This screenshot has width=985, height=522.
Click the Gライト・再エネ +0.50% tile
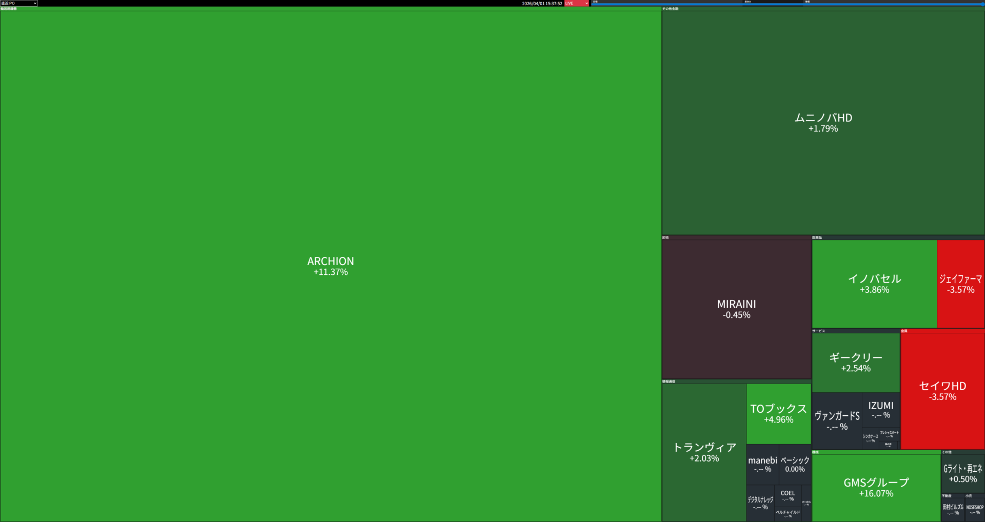(962, 473)
